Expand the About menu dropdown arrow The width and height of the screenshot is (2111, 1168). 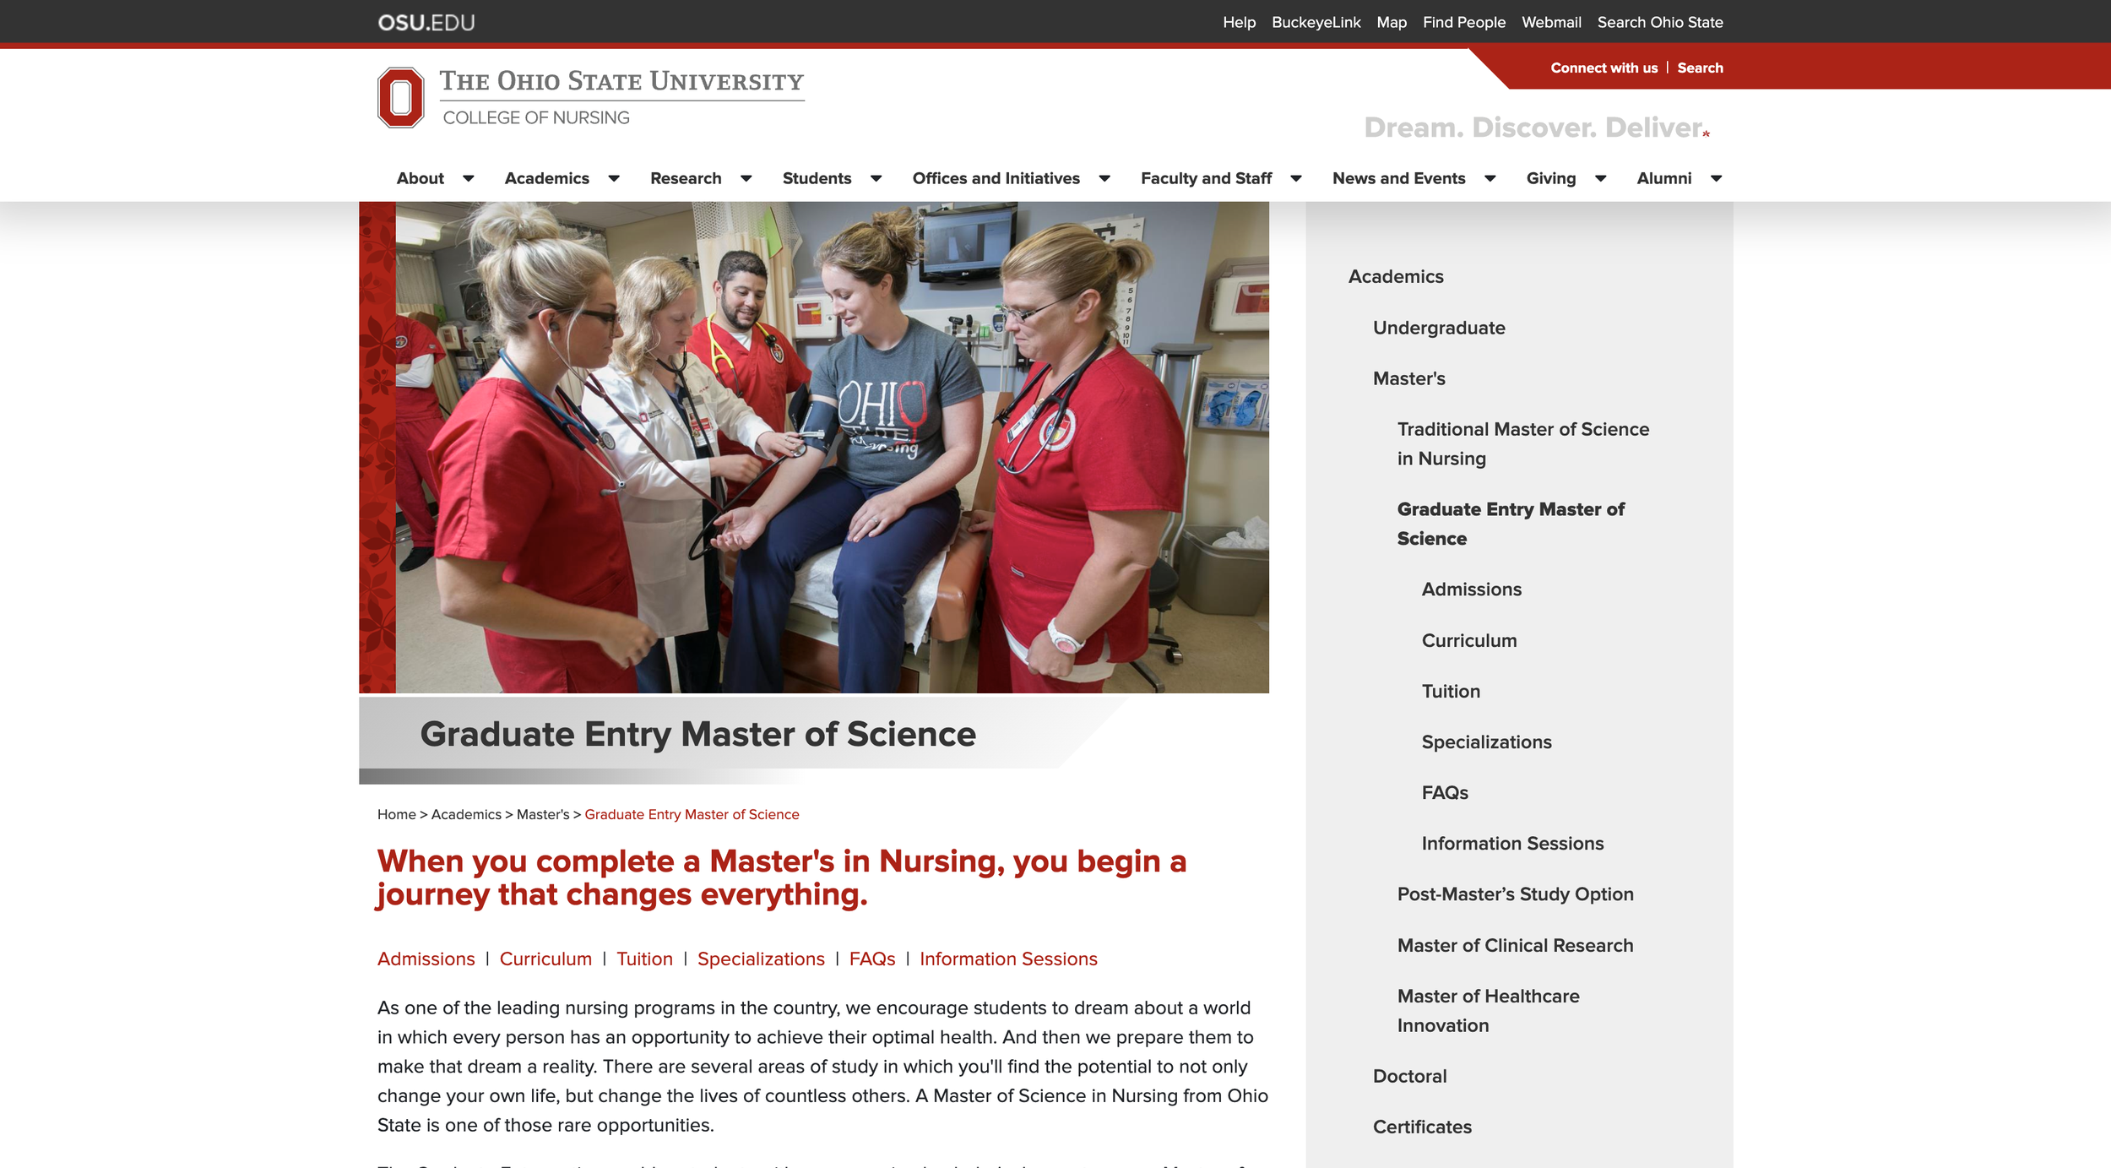pyautogui.click(x=469, y=178)
